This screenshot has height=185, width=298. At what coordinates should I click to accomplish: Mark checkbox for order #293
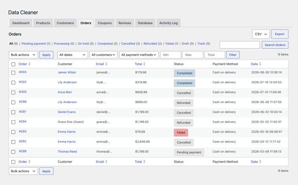13,132
